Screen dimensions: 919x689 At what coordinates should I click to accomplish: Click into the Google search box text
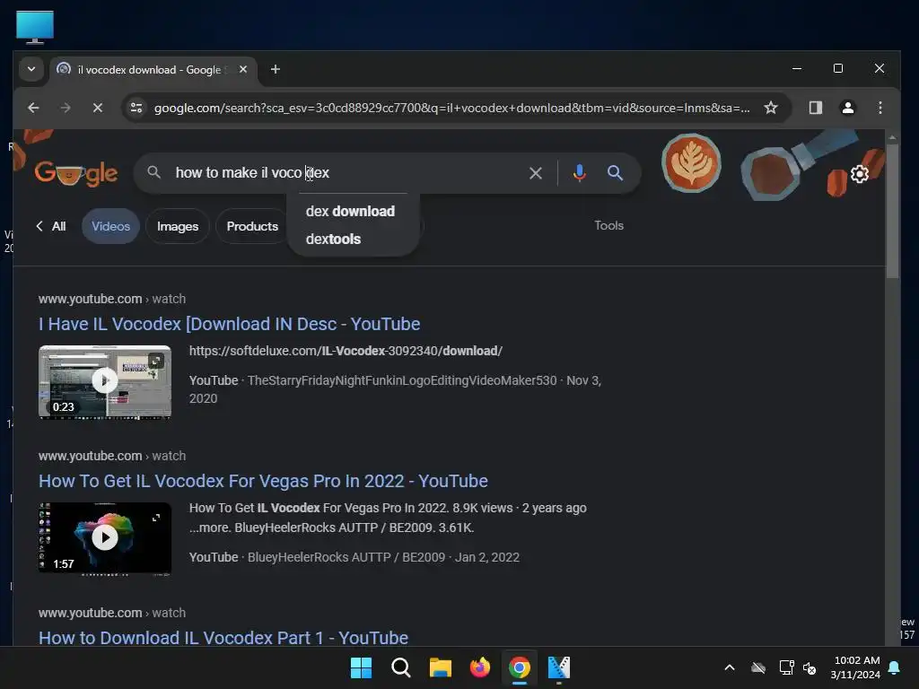252,173
